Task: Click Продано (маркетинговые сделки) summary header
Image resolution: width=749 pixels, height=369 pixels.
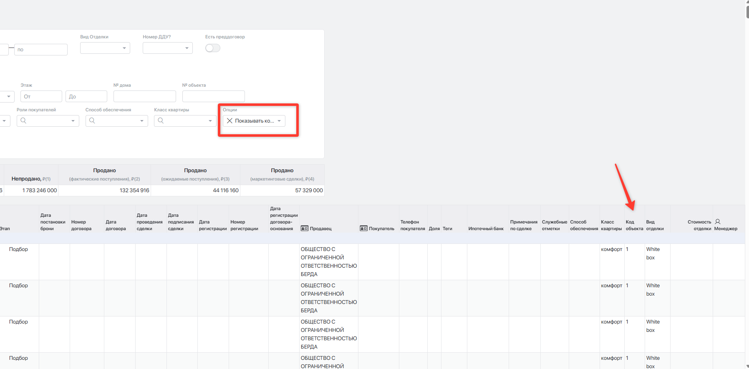Action: point(282,174)
